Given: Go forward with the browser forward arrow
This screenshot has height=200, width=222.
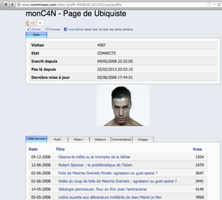Looking at the screenshot, I should click(x=13, y=4).
